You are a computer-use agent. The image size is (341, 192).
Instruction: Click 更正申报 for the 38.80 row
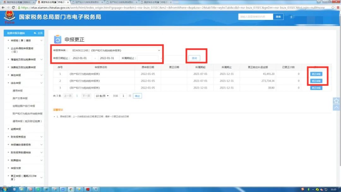pyautogui.click(x=316, y=88)
